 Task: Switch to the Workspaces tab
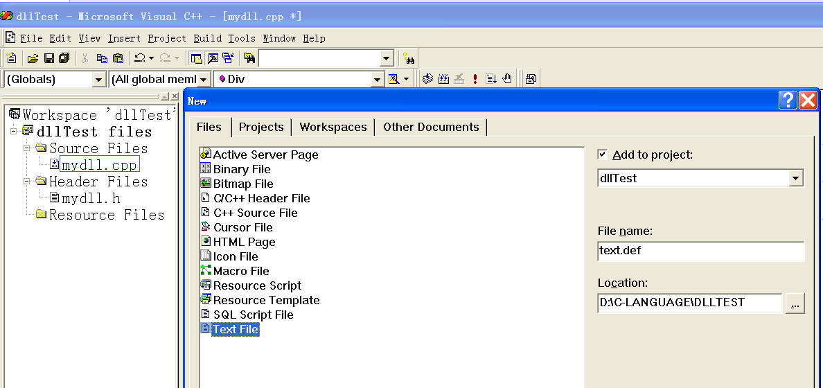pos(333,127)
